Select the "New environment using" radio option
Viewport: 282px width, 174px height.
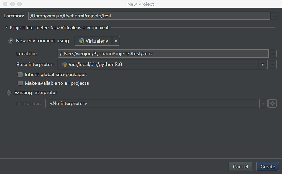point(11,41)
